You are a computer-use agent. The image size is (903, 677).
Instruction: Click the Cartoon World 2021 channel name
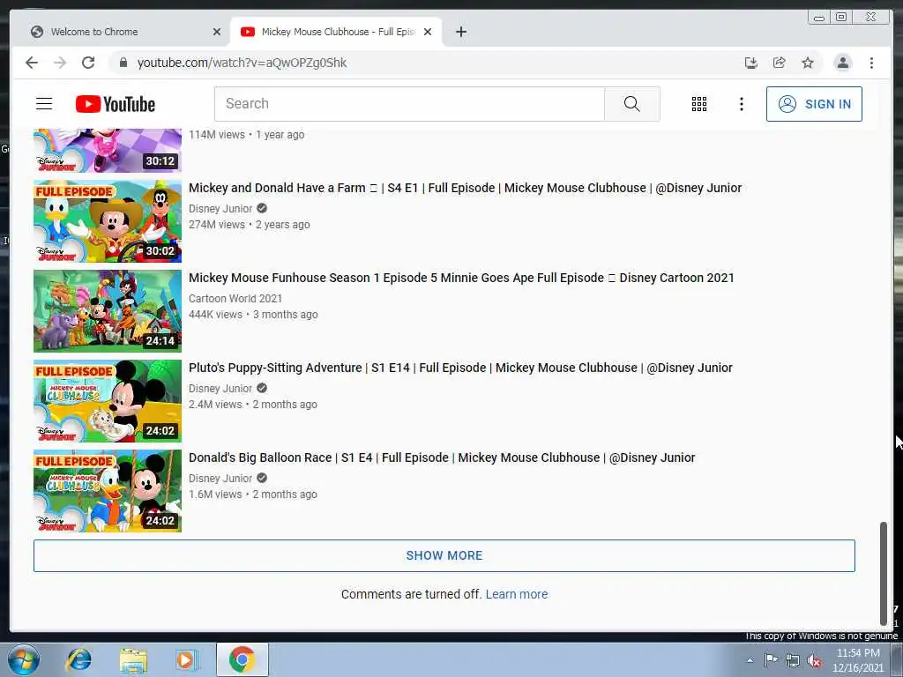[x=235, y=298]
